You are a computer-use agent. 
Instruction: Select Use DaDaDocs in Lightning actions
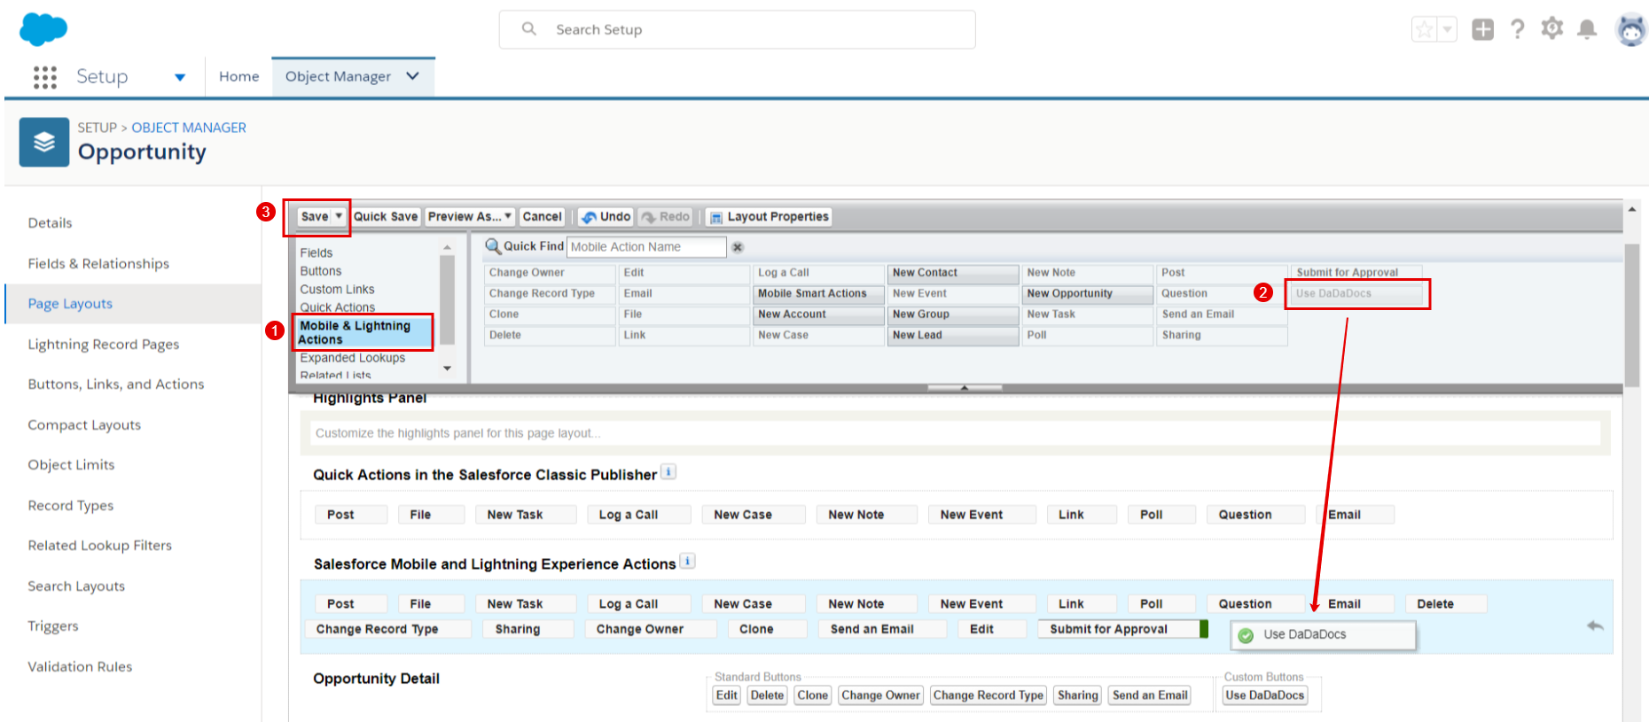tap(1323, 635)
